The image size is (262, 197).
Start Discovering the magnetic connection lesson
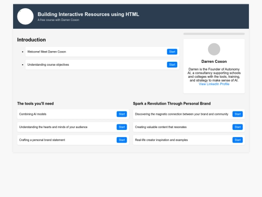pos(237,114)
